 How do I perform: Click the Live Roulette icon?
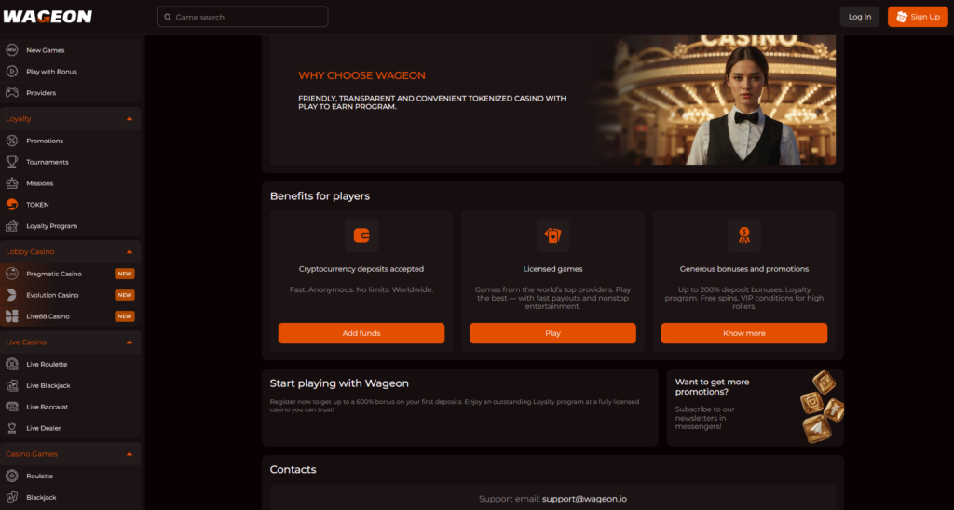click(12, 364)
